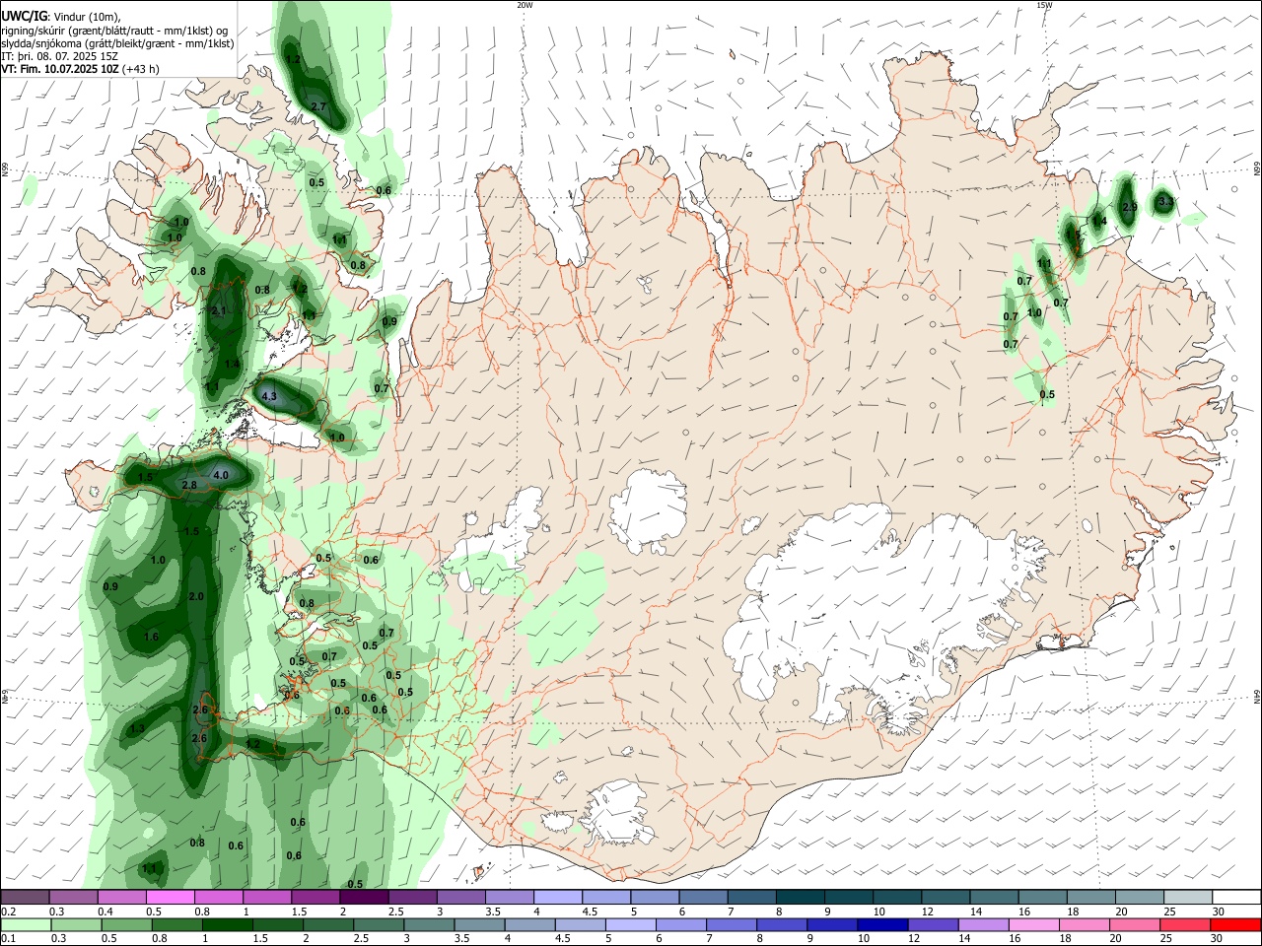Click the IT: þri. 08. 07. 2025 15Z line

(x=59, y=56)
